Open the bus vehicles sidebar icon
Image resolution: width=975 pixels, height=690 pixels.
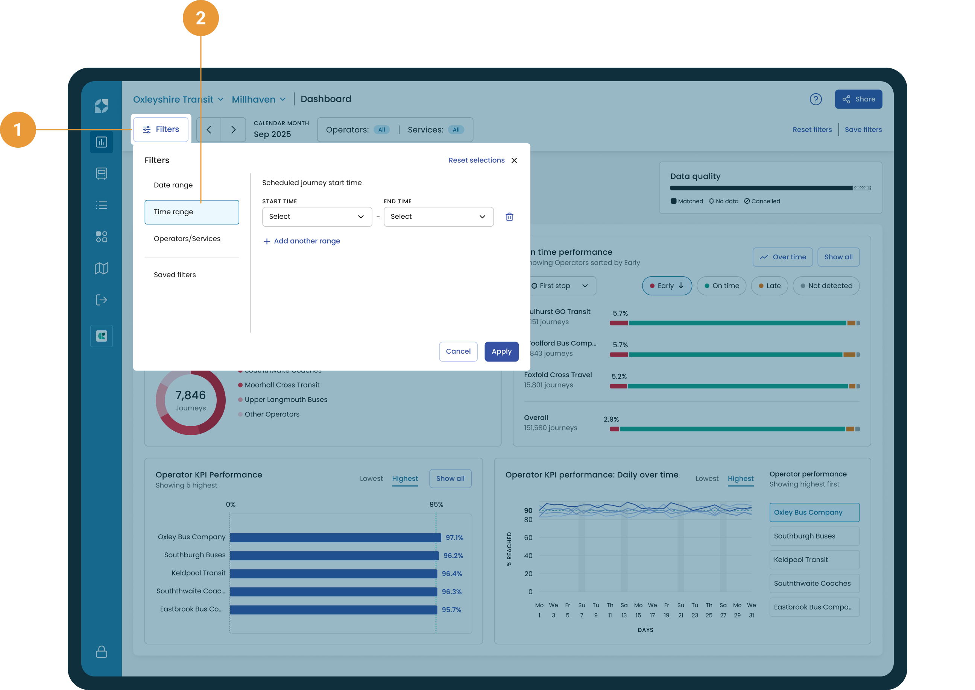pos(101,173)
